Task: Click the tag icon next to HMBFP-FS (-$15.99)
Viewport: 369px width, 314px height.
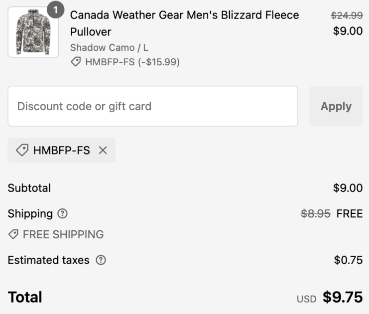Action: tap(76, 62)
